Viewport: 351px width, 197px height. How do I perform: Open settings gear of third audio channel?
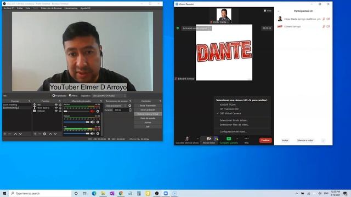click(x=98, y=134)
